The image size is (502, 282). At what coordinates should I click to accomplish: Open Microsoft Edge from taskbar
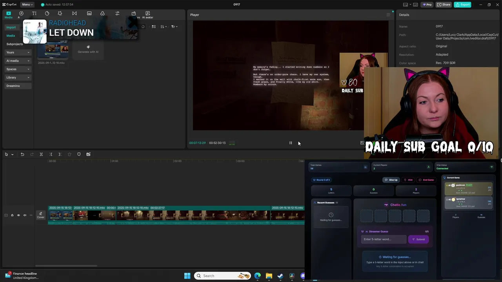pos(257,276)
